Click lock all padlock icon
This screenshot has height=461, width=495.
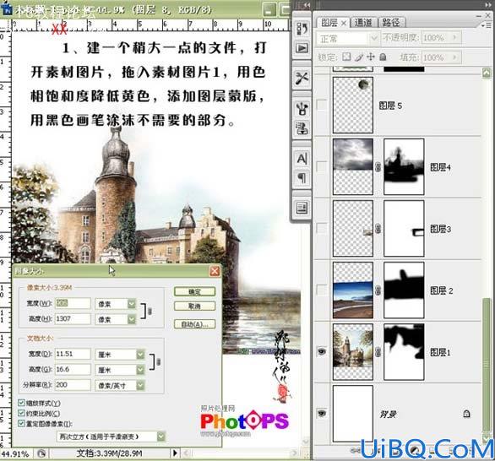pyautogui.click(x=383, y=57)
